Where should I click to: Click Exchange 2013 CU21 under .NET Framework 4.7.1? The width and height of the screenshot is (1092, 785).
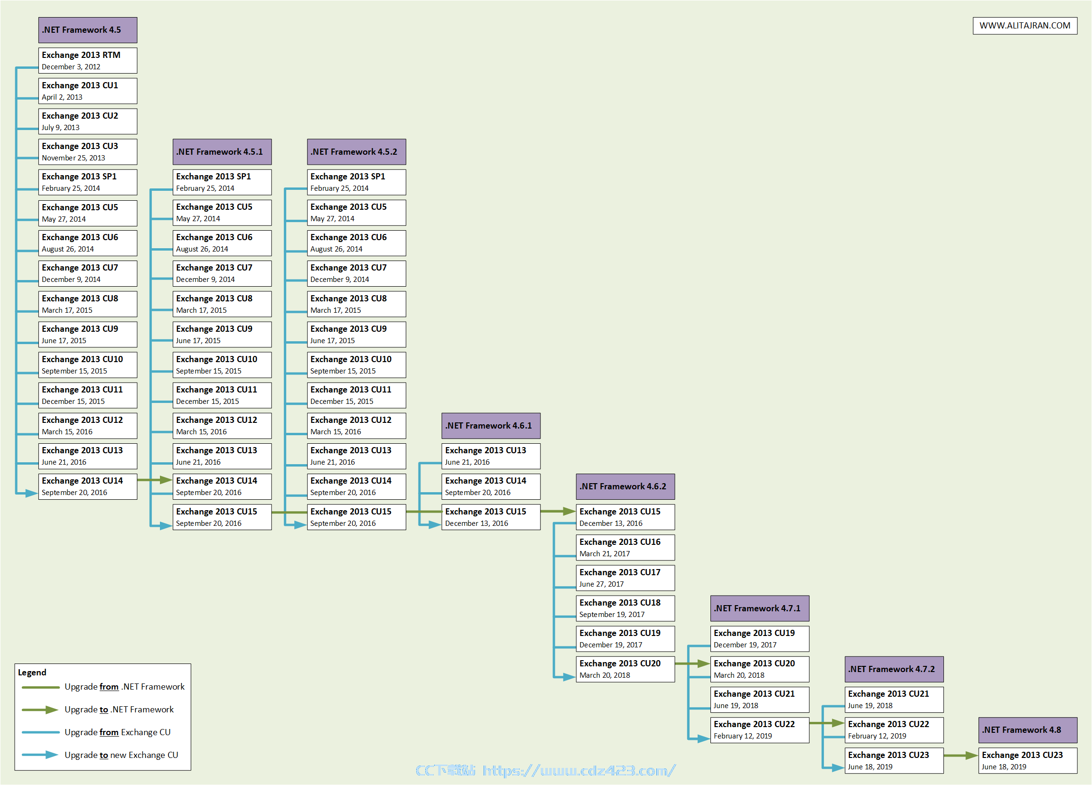pos(759,699)
